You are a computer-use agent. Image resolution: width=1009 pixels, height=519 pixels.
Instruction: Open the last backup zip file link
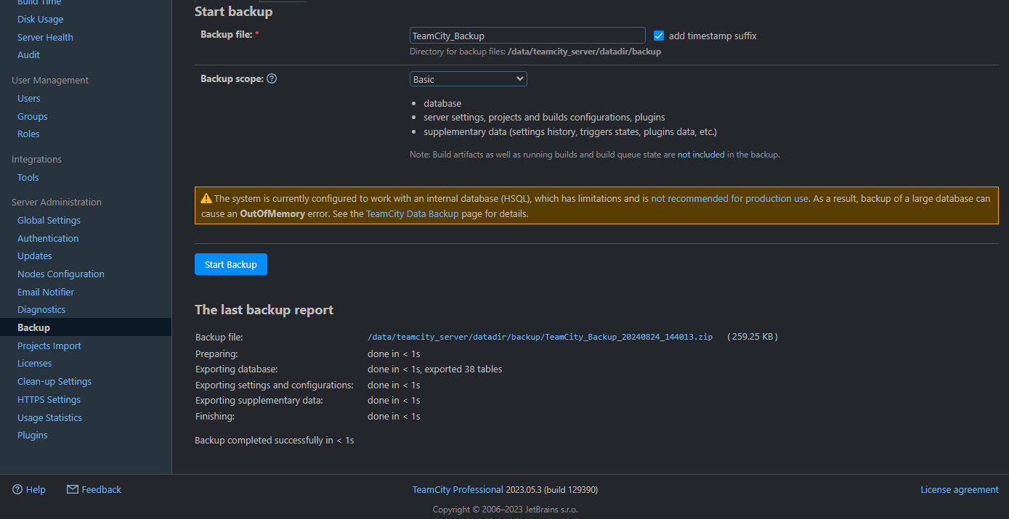click(540, 337)
